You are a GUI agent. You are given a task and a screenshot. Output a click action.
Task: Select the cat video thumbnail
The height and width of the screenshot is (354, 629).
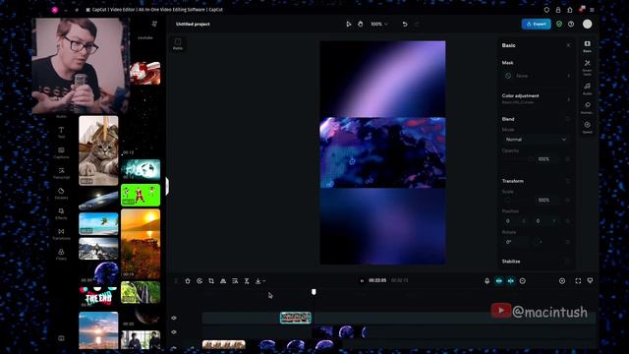pos(98,150)
